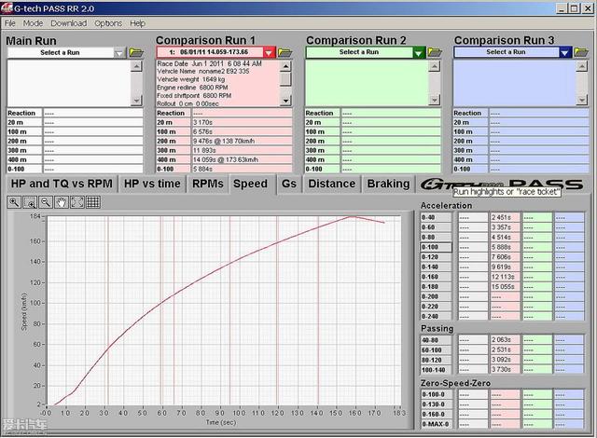This screenshot has height=438, width=597.
Task: Open the Options menu
Action: coord(108,23)
